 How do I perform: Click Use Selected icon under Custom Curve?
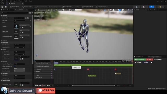[20, 59]
